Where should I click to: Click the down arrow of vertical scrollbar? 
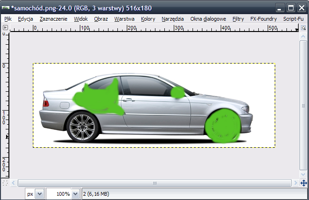pos(303,174)
